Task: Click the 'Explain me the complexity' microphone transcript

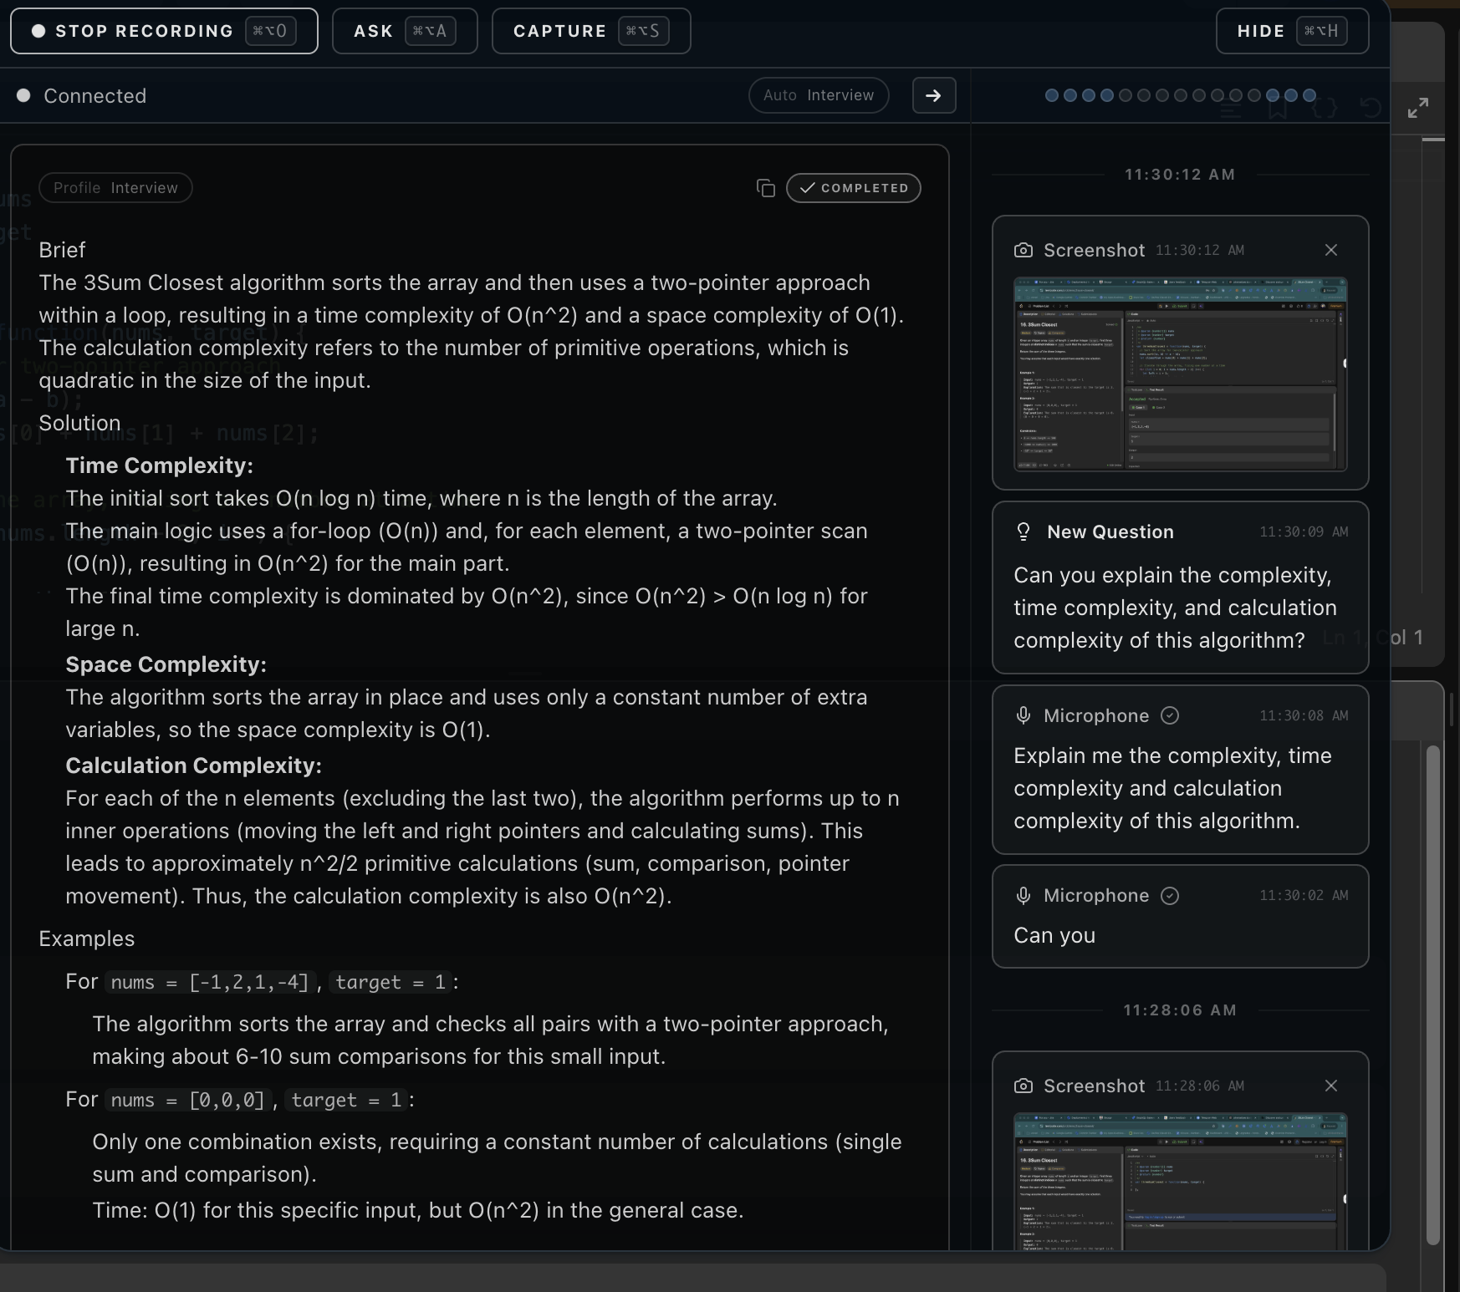Action: [x=1172, y=788]
